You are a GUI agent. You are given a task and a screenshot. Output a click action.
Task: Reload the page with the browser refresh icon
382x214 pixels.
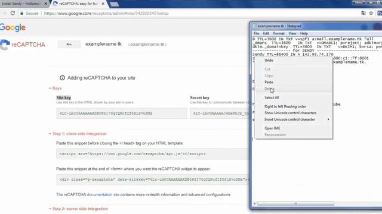click(x=13, y=13)
